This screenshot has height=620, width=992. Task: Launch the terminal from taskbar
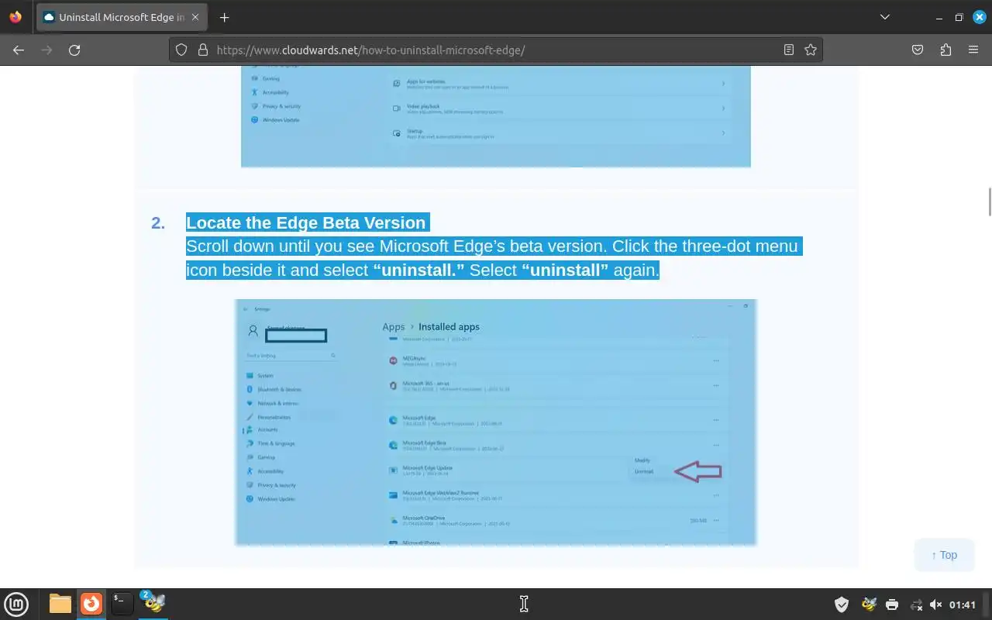coord(122,604)
